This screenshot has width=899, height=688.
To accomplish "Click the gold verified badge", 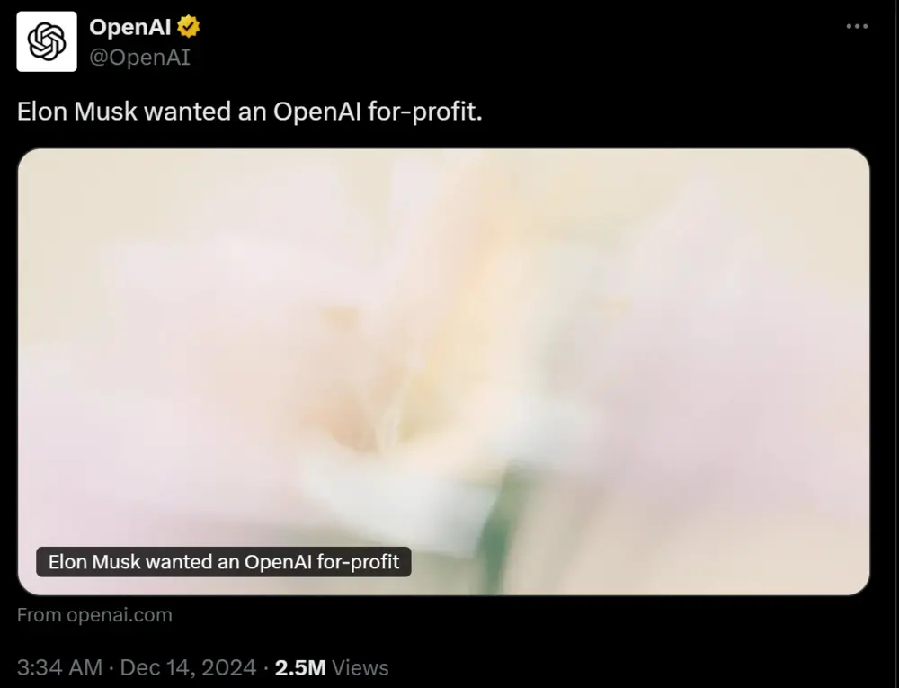I will pos(188,27).
